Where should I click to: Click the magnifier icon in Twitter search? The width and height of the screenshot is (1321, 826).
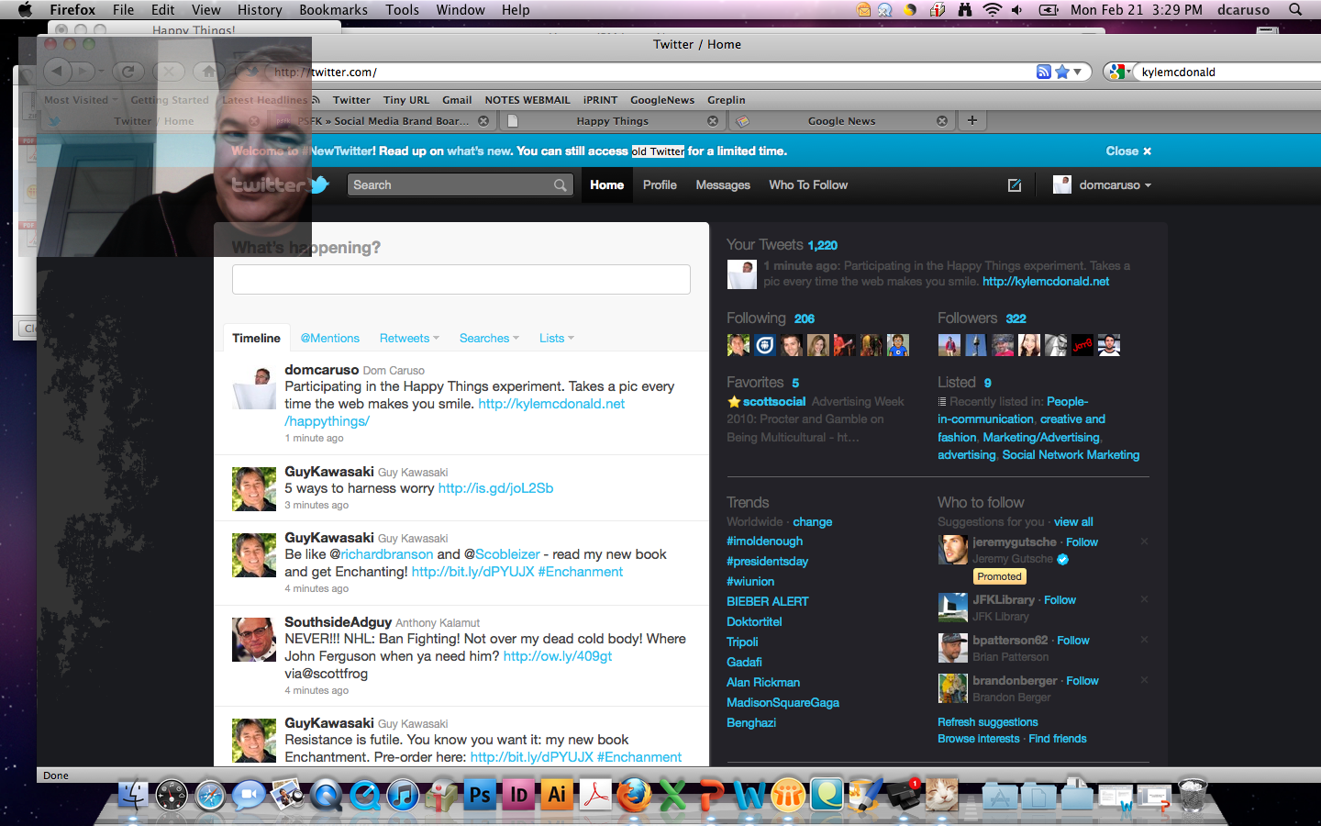pos(560,185)
